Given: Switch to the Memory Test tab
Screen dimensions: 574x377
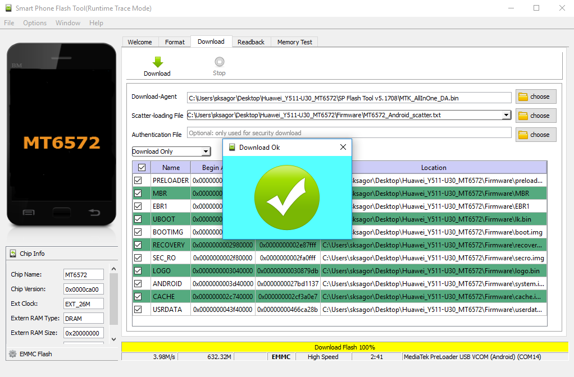Looking at the screenshot, I should click(295, 42).
